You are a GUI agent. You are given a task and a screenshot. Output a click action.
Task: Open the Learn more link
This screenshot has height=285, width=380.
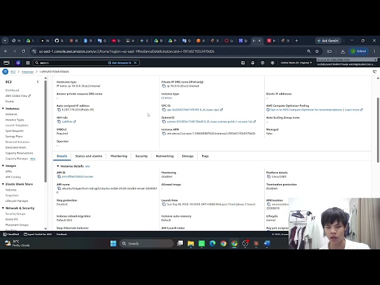pos(354,110)
